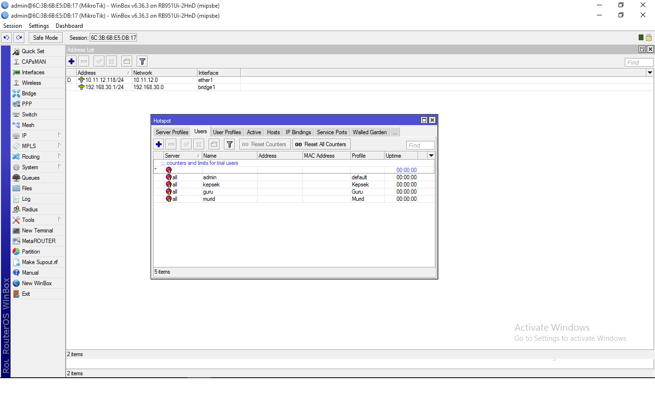Sort Hotspot users by Uptime column

401,156
